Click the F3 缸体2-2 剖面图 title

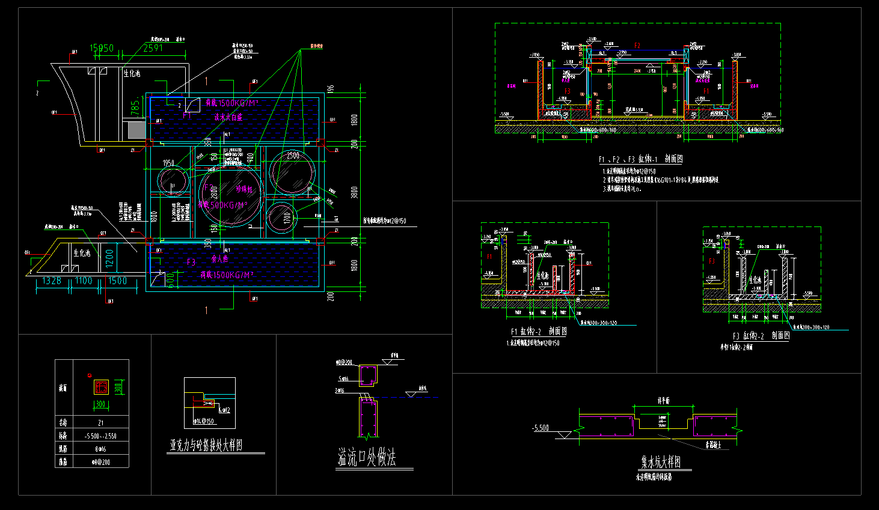(x=761, y=336)
